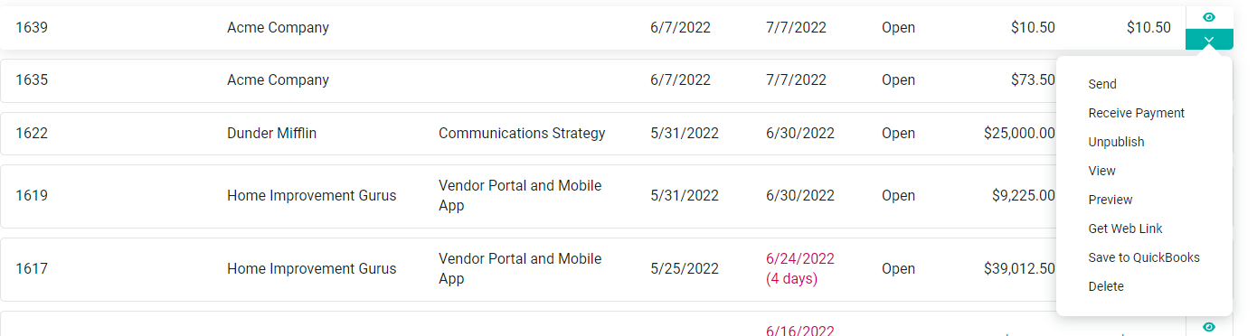Choose Unpublish from the invoice menu
This screenshot has width=1257, height=336.
pos(1116,142)
